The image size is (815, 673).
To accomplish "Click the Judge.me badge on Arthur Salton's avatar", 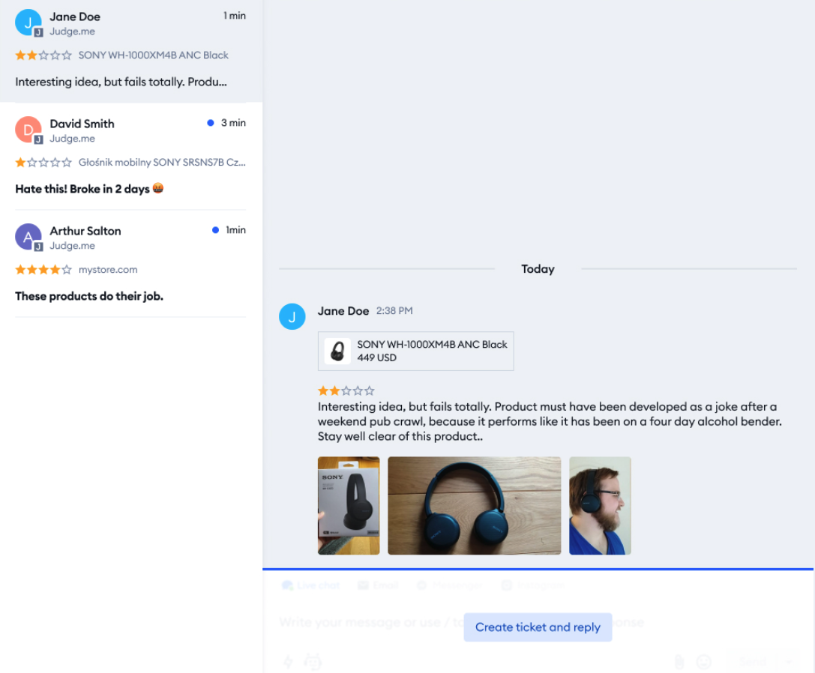I will [38, 247].
